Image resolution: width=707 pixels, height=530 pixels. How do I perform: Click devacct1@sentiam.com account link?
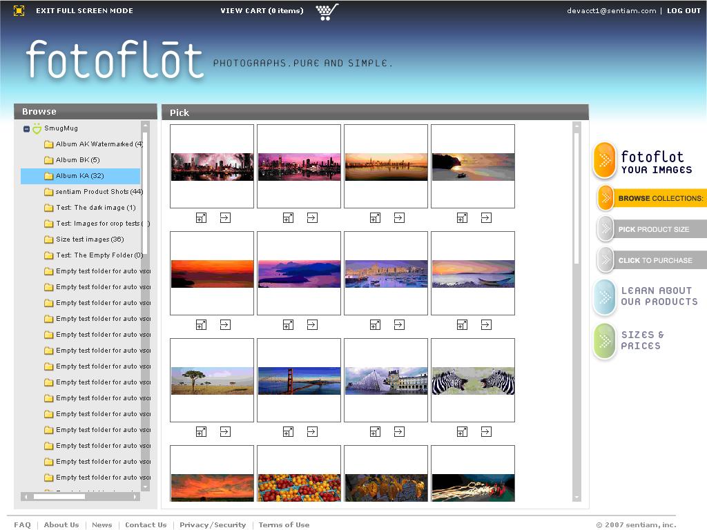[612, 10]
